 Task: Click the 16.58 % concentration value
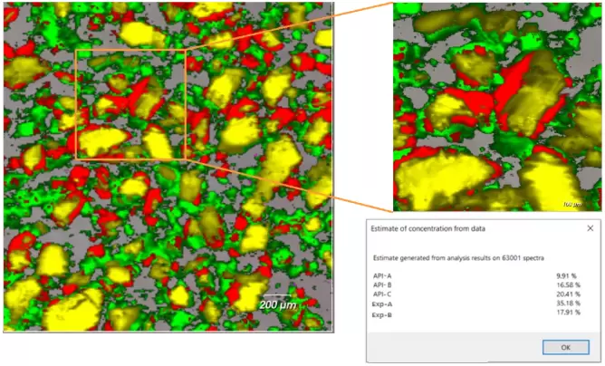pos(567,284)
